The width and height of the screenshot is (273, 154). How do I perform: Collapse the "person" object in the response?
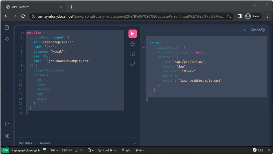144,57
